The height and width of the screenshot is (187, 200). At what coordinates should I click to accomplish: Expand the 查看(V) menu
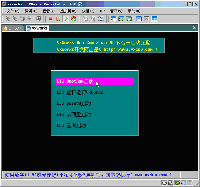48,11
